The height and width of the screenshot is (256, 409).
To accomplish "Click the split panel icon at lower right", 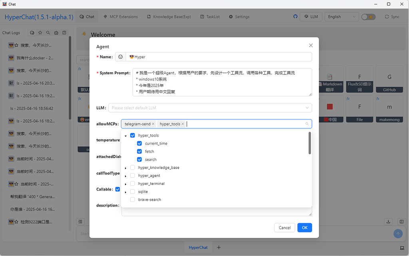I will coord(402,222).
